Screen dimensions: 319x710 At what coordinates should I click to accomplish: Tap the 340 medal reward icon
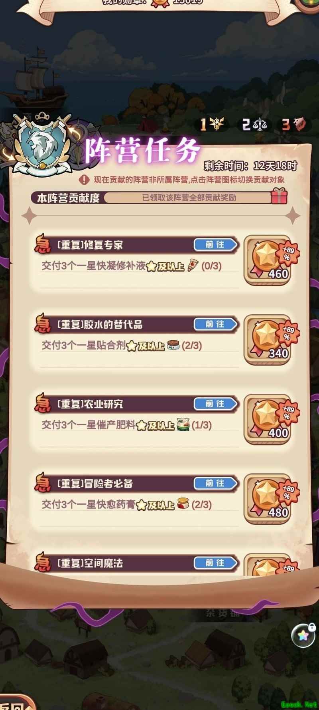point(267,340)
